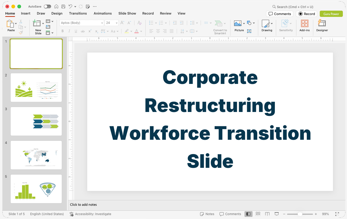Toggle the Notes pane in status bar
Viewport: 347px width, 219px height.
tap(207, 214)
